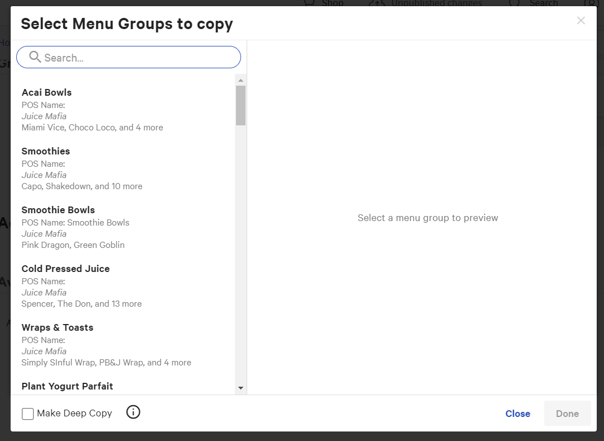
Task: Click the scroll down arrow in list
Action: tap(240, 388)
